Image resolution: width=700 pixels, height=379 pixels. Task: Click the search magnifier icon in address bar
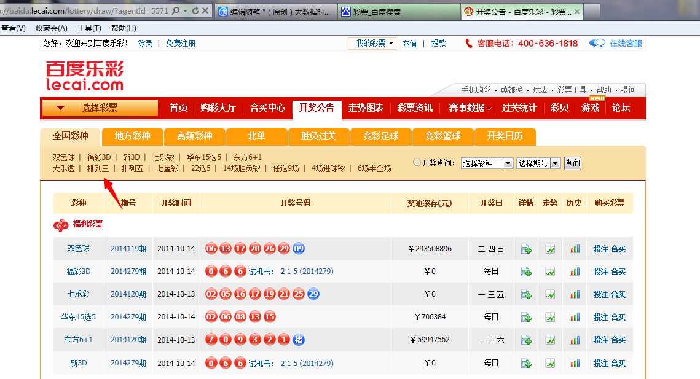click(175, 10)
